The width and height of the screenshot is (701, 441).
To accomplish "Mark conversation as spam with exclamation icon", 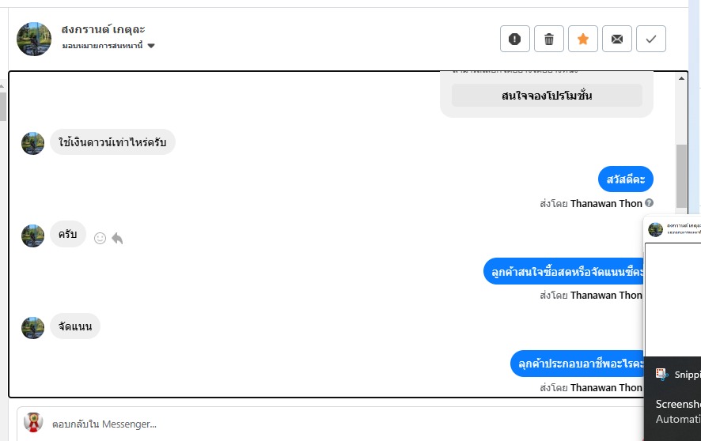I will [x=515, y=39].
